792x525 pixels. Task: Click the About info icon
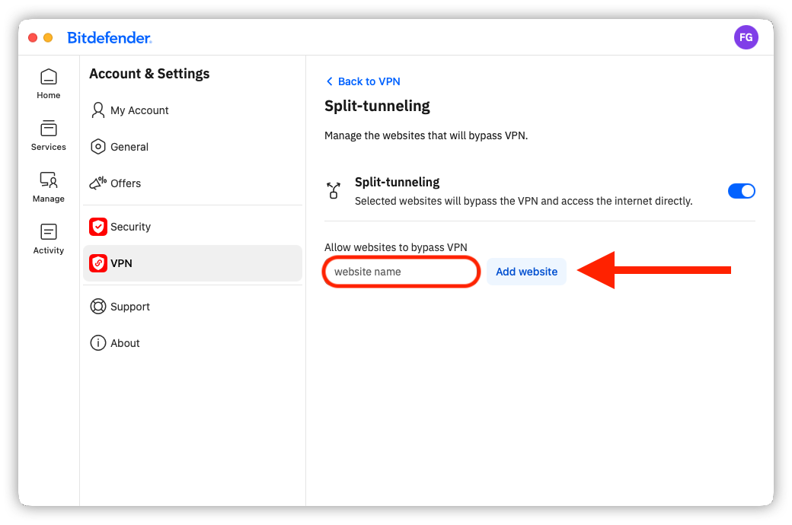point(98,342)
